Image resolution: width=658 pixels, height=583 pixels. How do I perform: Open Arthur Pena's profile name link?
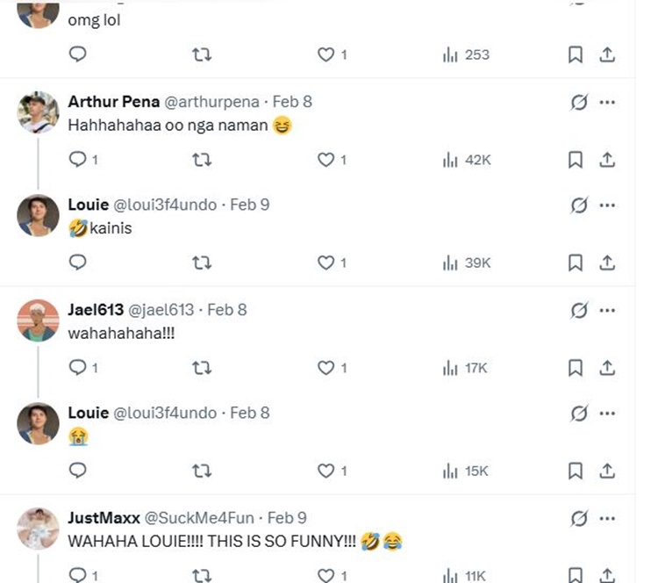(113, 102)
